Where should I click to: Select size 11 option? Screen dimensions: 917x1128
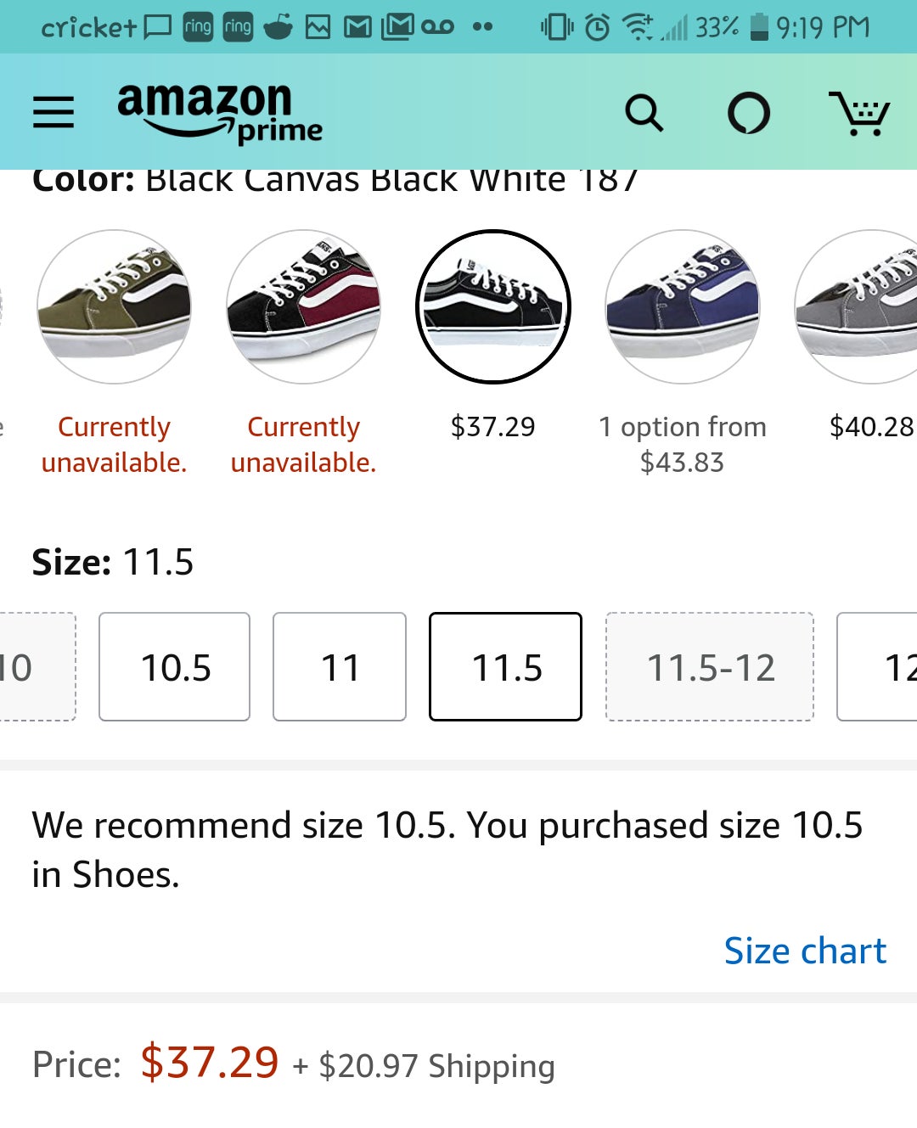coord(339,666)
